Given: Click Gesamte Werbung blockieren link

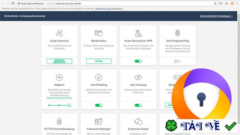Looking at the screenshot, I should point(59,98).
